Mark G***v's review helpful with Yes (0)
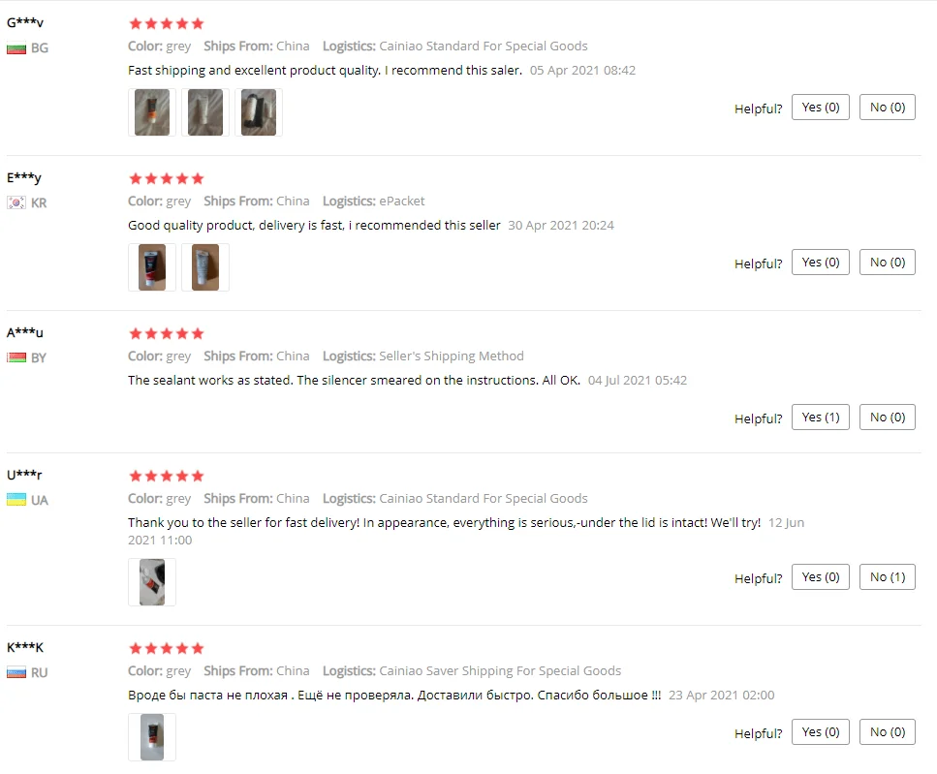The height and width of the screenshot is (774, 937). point(821,108)
